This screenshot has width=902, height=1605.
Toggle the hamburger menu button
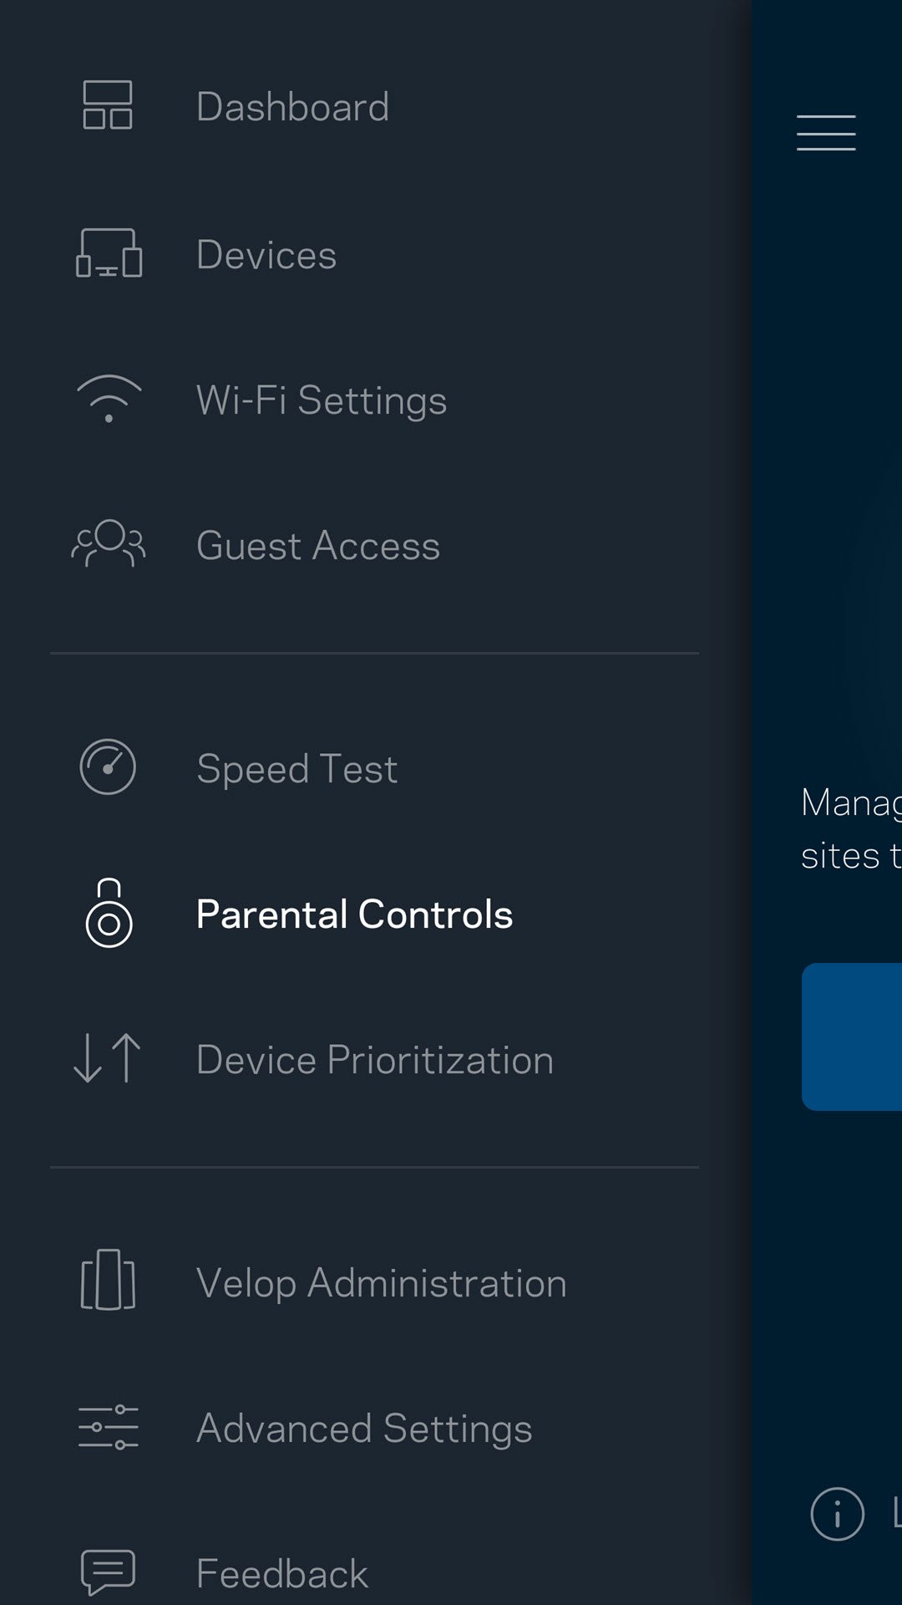826,133
